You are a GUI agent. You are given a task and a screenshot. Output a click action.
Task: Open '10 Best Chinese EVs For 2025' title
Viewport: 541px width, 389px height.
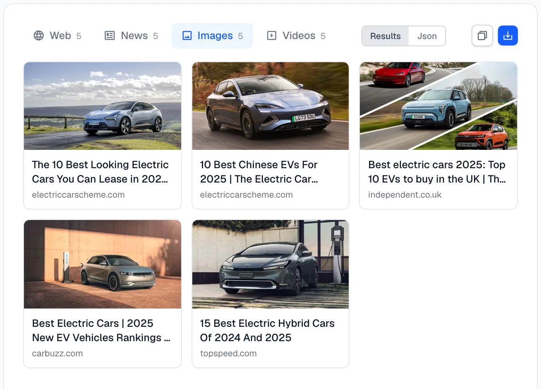[x=259, y=172]
